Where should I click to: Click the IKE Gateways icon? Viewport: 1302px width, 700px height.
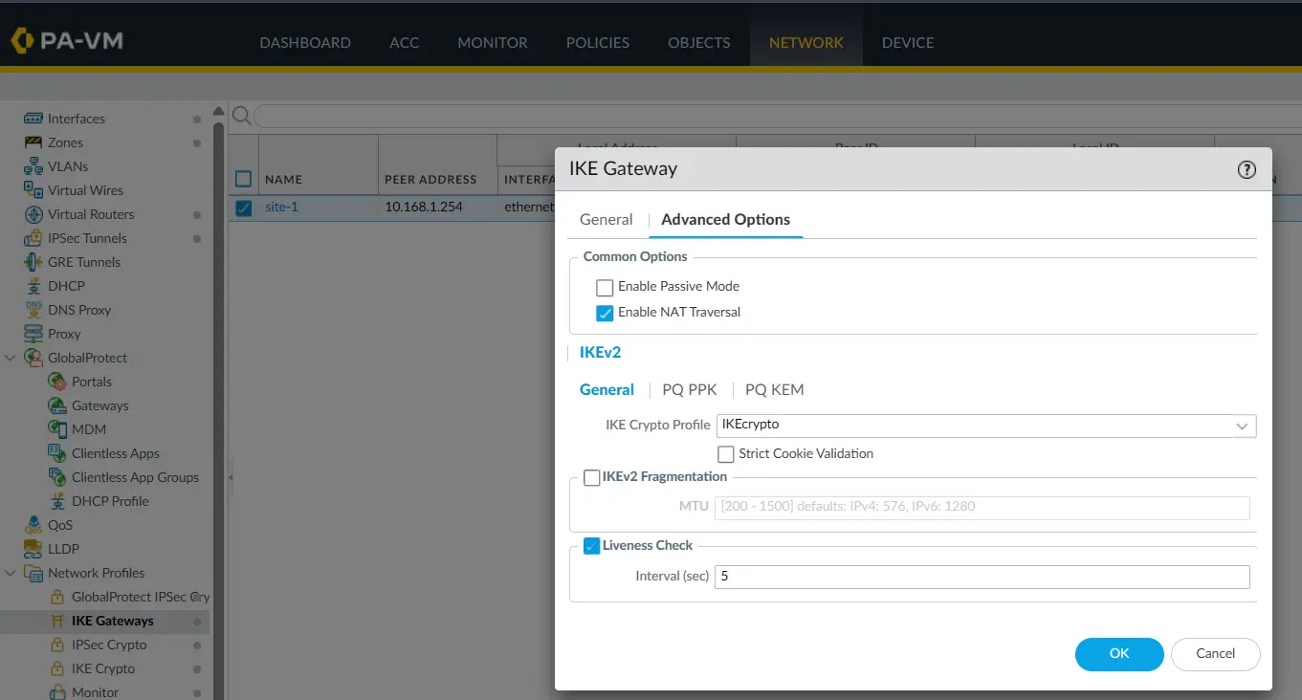click(x=57, y=621)
